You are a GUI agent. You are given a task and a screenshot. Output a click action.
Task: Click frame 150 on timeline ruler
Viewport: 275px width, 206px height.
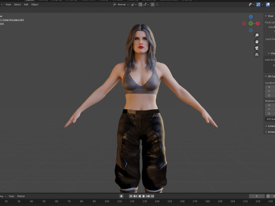click(x=170, y=201)
